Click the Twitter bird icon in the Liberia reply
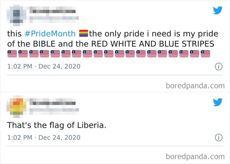Screen dimensions: 230x164 click(x=218, y=102)
